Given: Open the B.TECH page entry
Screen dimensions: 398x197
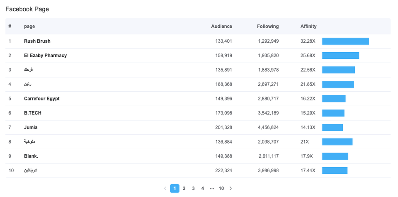Looking at the screenshot, I should click(x=33, y=113).
